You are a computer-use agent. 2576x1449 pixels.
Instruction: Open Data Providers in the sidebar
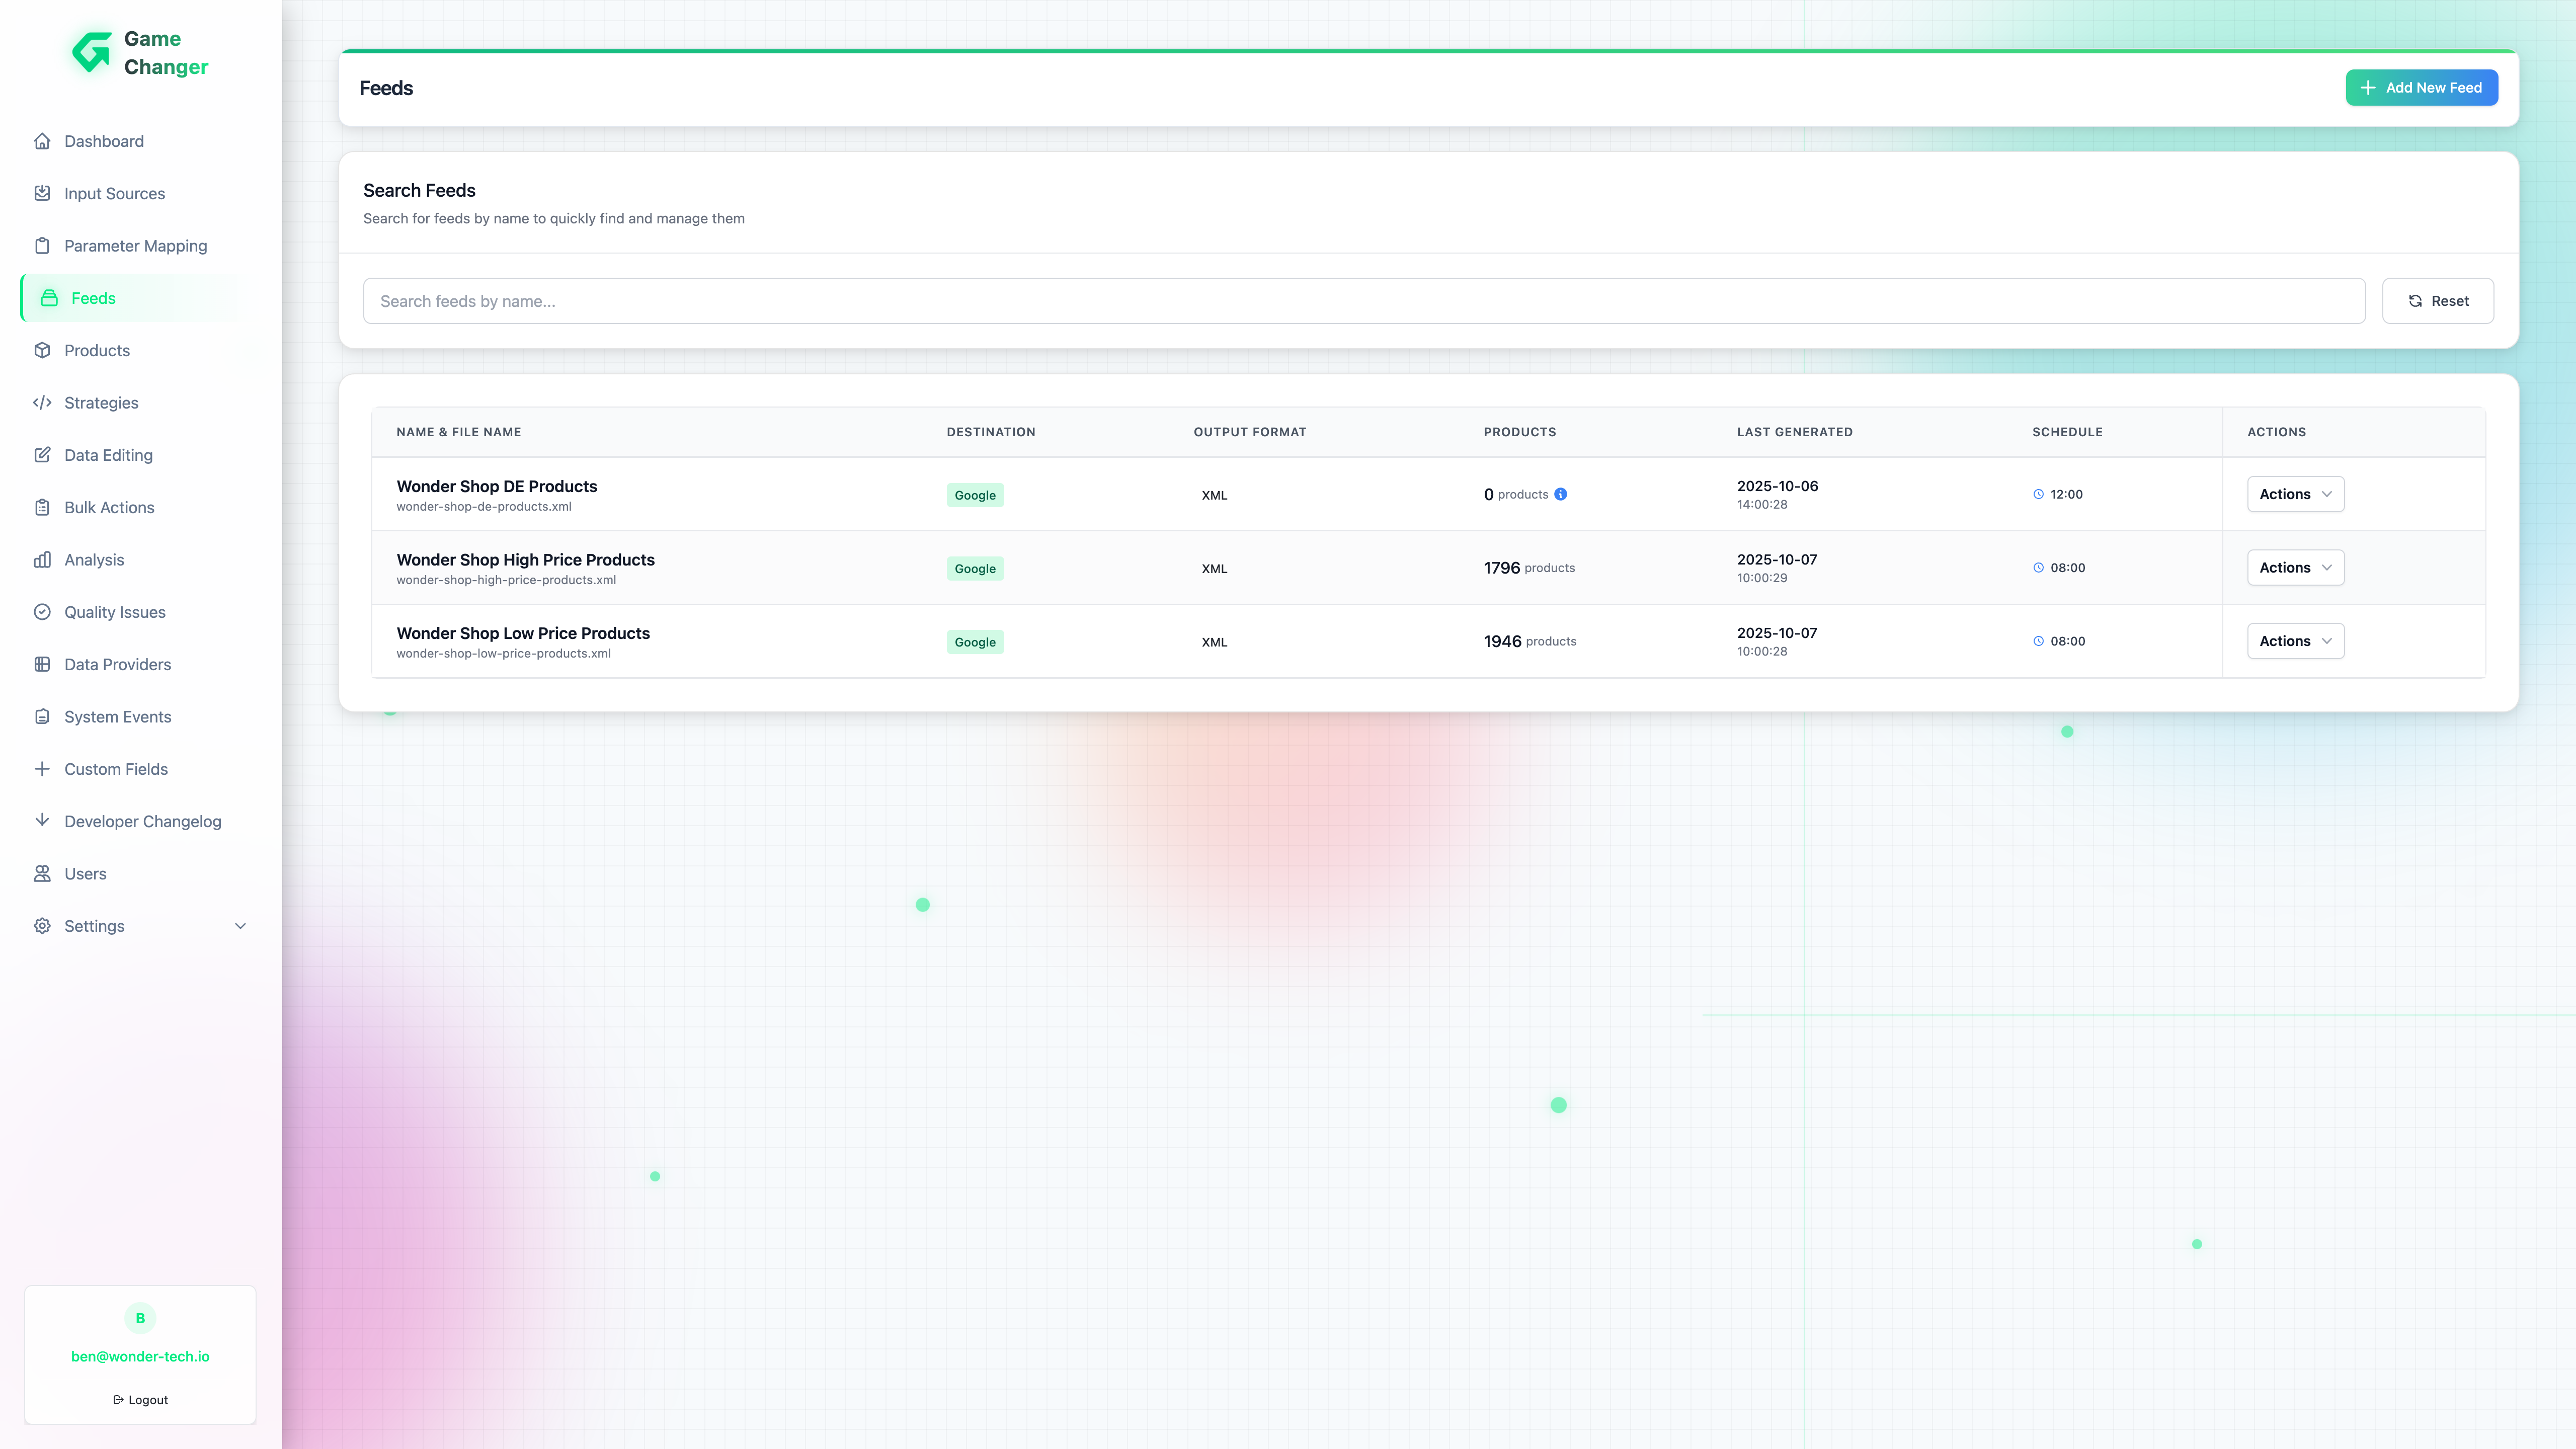coord(117,665)
